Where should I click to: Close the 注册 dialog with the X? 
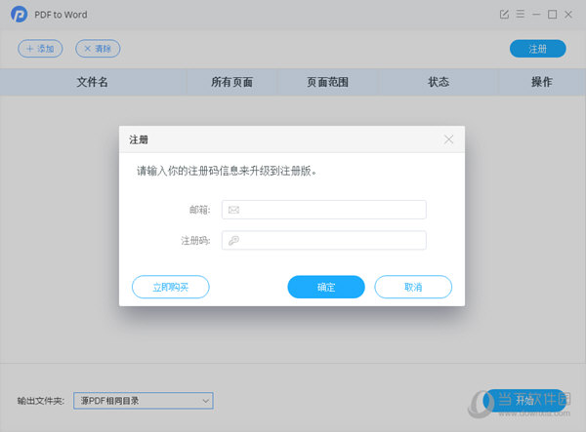[449, 139]
